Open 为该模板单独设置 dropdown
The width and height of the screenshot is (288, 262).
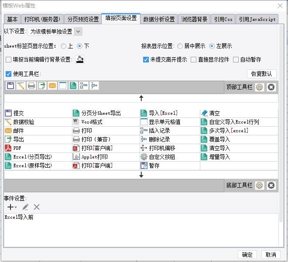55,31
